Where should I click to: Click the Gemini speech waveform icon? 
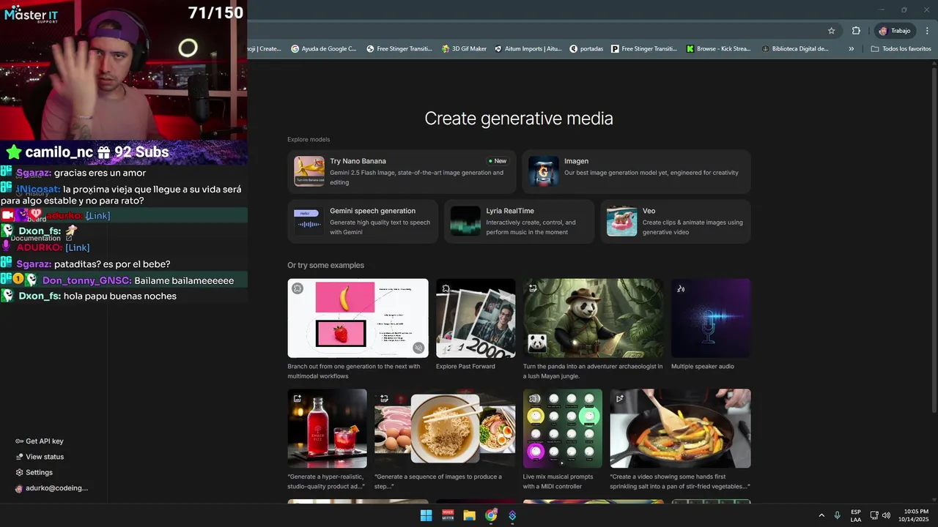[x=309, y=221]
